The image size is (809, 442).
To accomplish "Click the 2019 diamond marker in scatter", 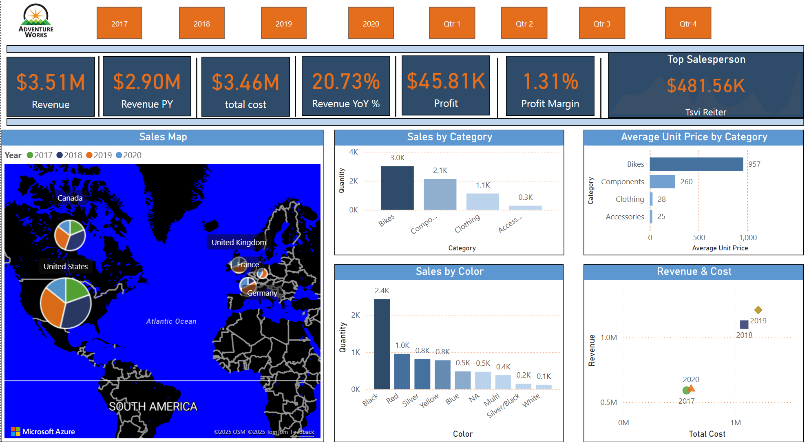I will pos(758,310).
